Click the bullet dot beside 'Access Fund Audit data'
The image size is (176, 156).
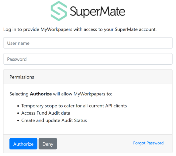(18, 113)
